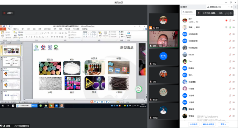Expand the shapes gallery's more arrow

click(x=97, y=36)
